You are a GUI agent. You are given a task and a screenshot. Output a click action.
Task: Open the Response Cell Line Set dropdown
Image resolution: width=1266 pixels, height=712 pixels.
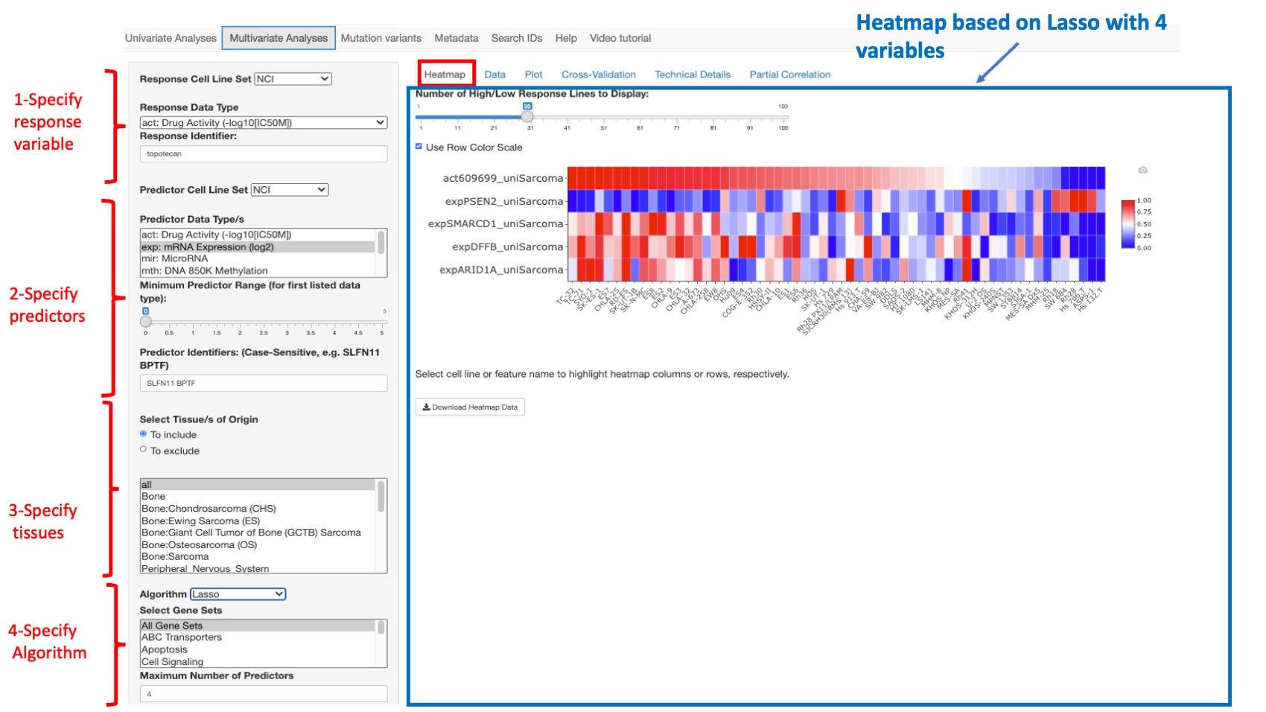(x=292, y=78)
